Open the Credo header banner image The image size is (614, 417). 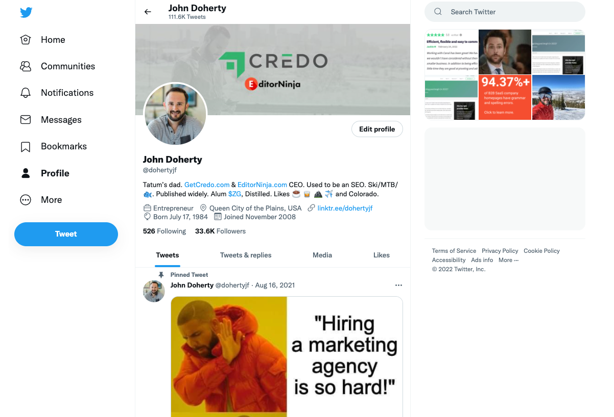[273, 69]
